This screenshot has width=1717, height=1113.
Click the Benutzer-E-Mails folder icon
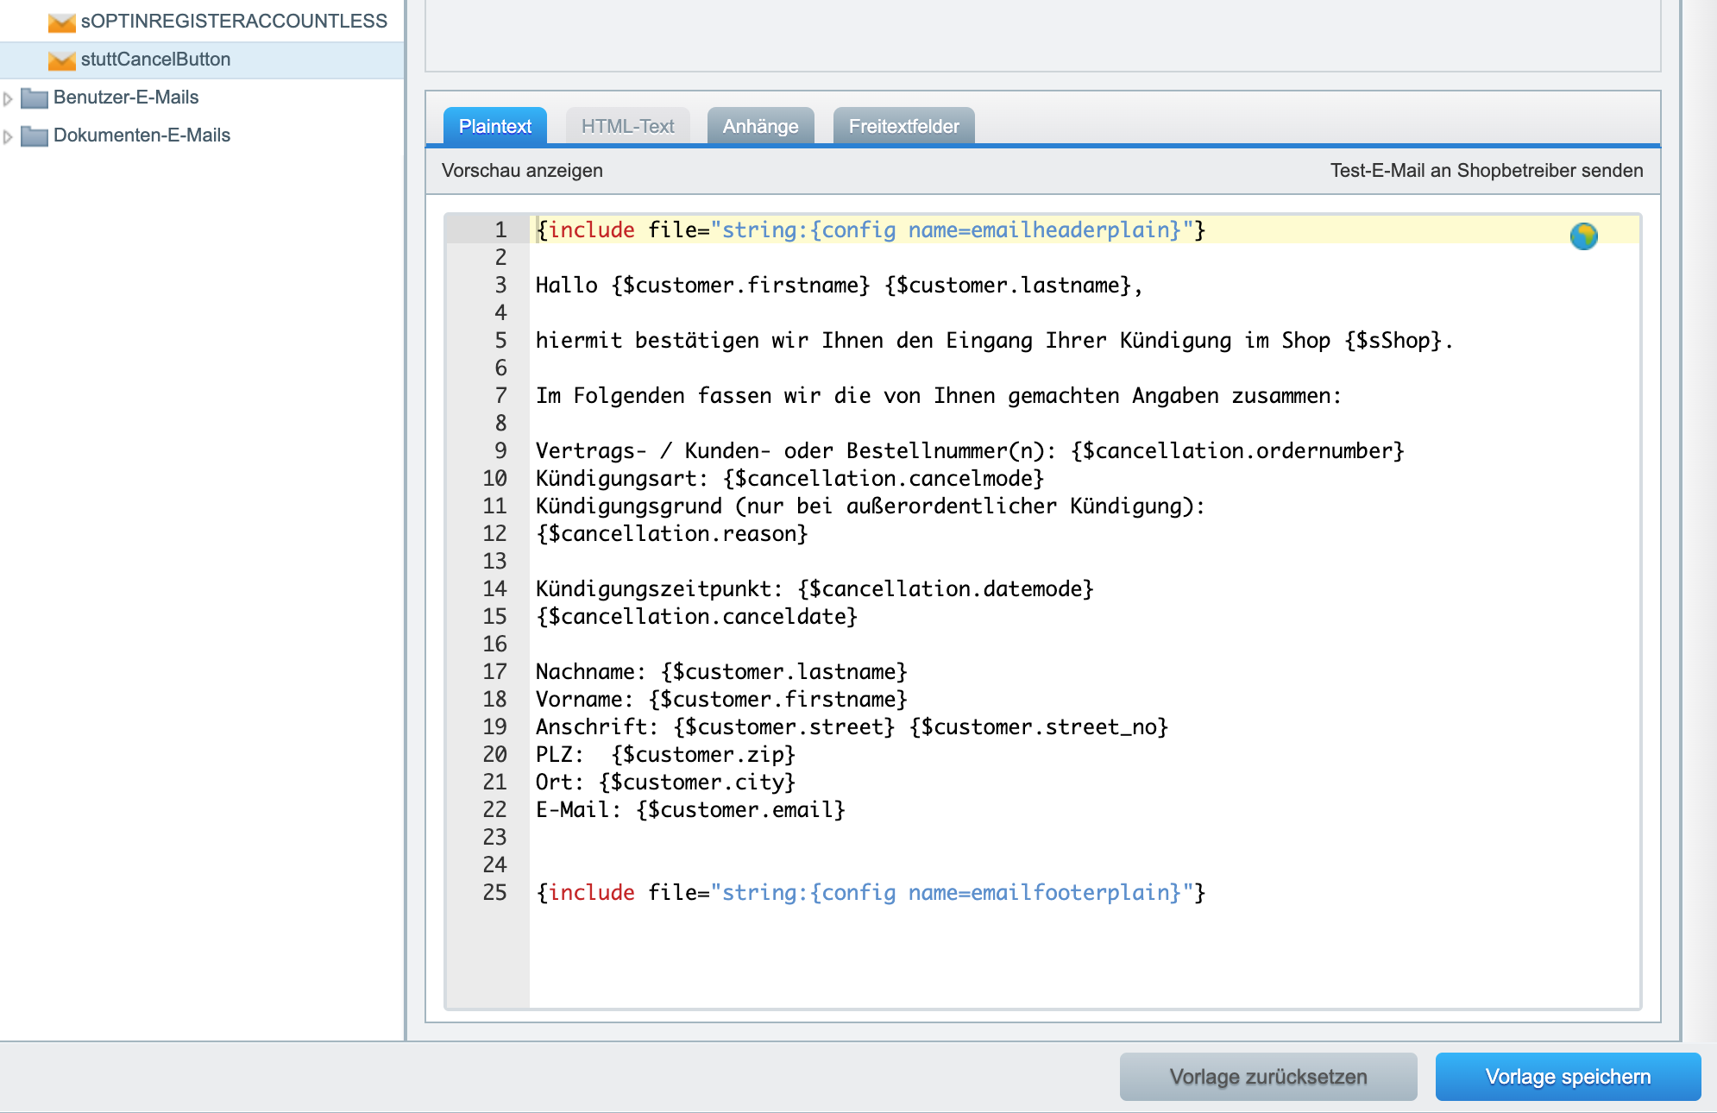tap(35, 97)
